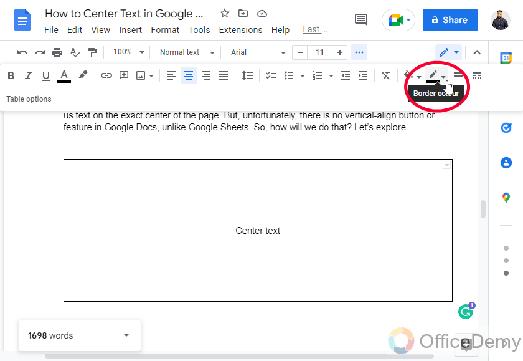Viewport: 523px width, 361px height.
Task: Toggle the checklist formatting
Action: point(270,75)
